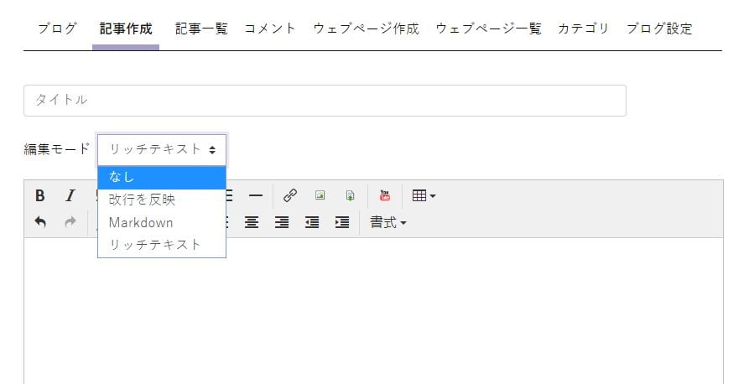Open the 書式 format dropdown
754x384 pixels.
387,222
